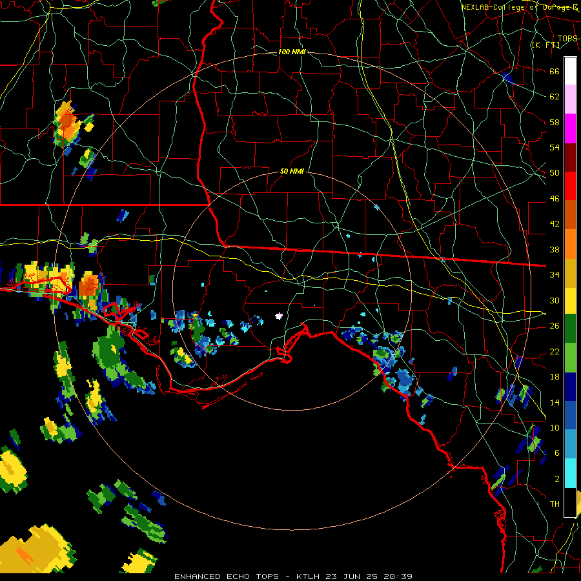The height and width of the screenshot is (581, 581).
Task: Click the 50 NMI range ring label
Action: (x=292, y=171)
